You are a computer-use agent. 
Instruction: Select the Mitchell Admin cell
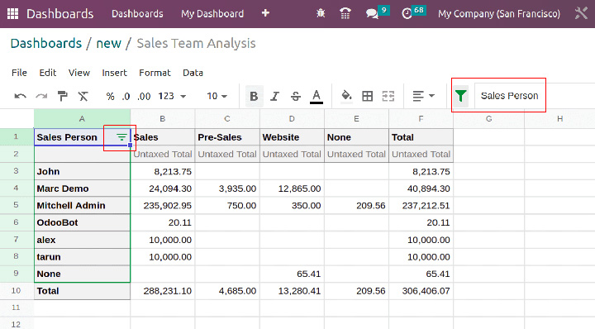[82, 205]
